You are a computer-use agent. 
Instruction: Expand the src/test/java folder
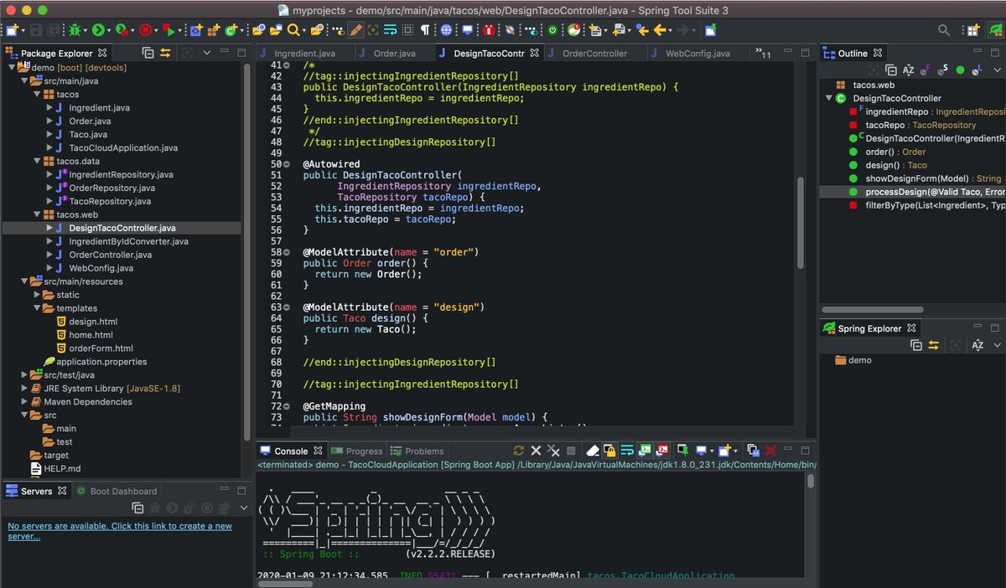click(23, 375)
